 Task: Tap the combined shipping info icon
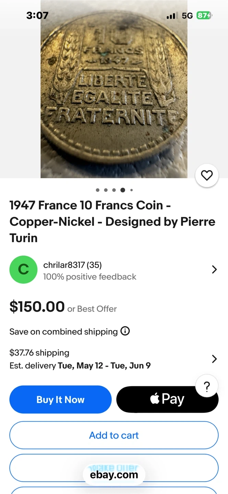125,331
